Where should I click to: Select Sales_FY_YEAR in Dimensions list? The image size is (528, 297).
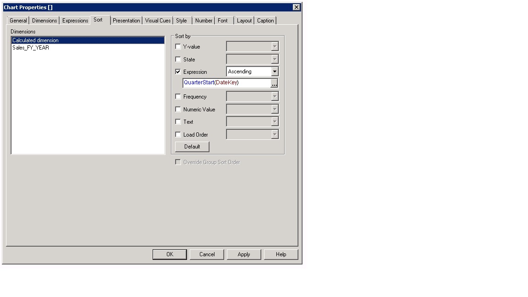coord(88,48)
